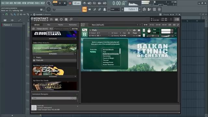This screenshot has width=208, height=117.
Task: Open the PATTERNS menu
Action: pyautogui.click(x=17, y=3)
